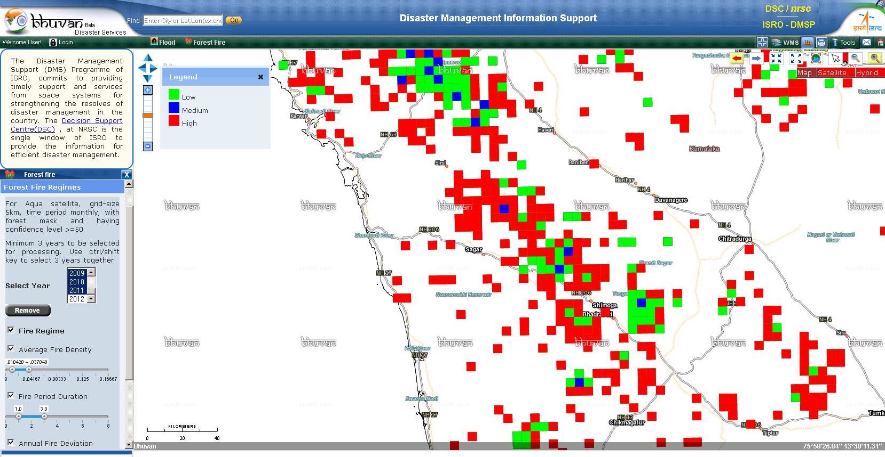Image resolution: width=885 pixels, height=457 pixels.
Task: Click side panel scrollbar down arrow
Action: click(x=129, y=444)
